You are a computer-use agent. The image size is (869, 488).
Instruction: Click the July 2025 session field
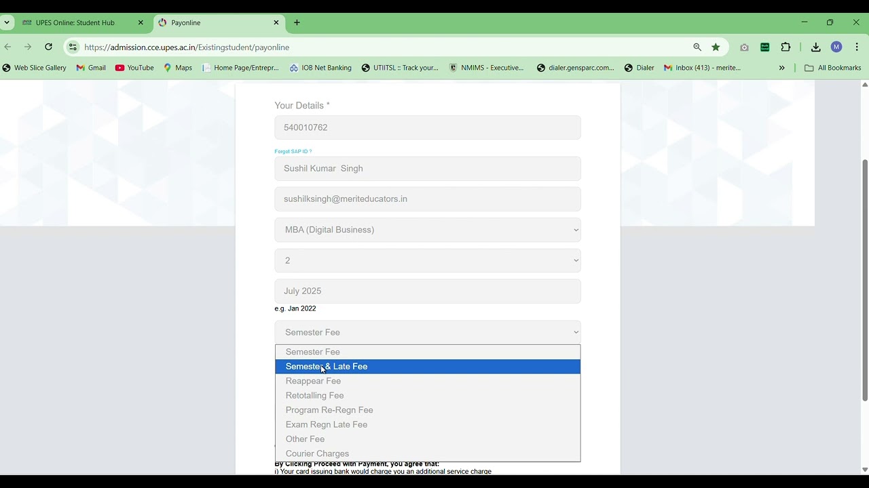point(428,291)
